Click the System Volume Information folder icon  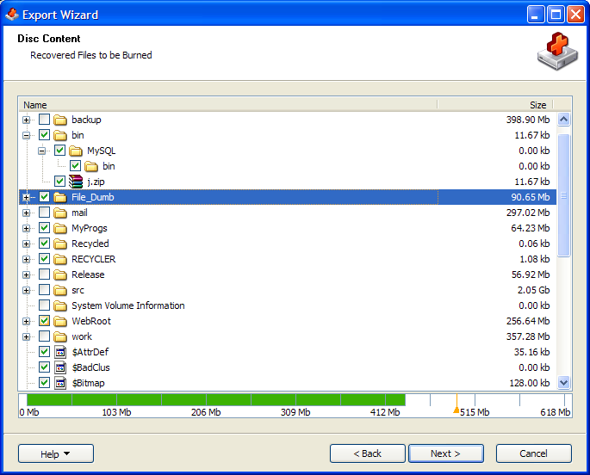point(60,305)
